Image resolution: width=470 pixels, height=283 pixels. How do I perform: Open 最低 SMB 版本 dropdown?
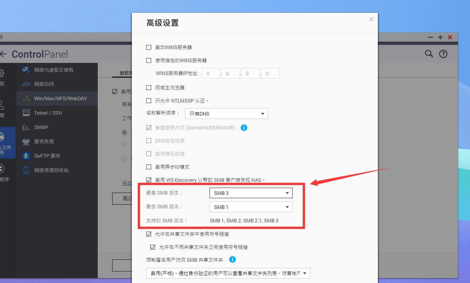251,207
